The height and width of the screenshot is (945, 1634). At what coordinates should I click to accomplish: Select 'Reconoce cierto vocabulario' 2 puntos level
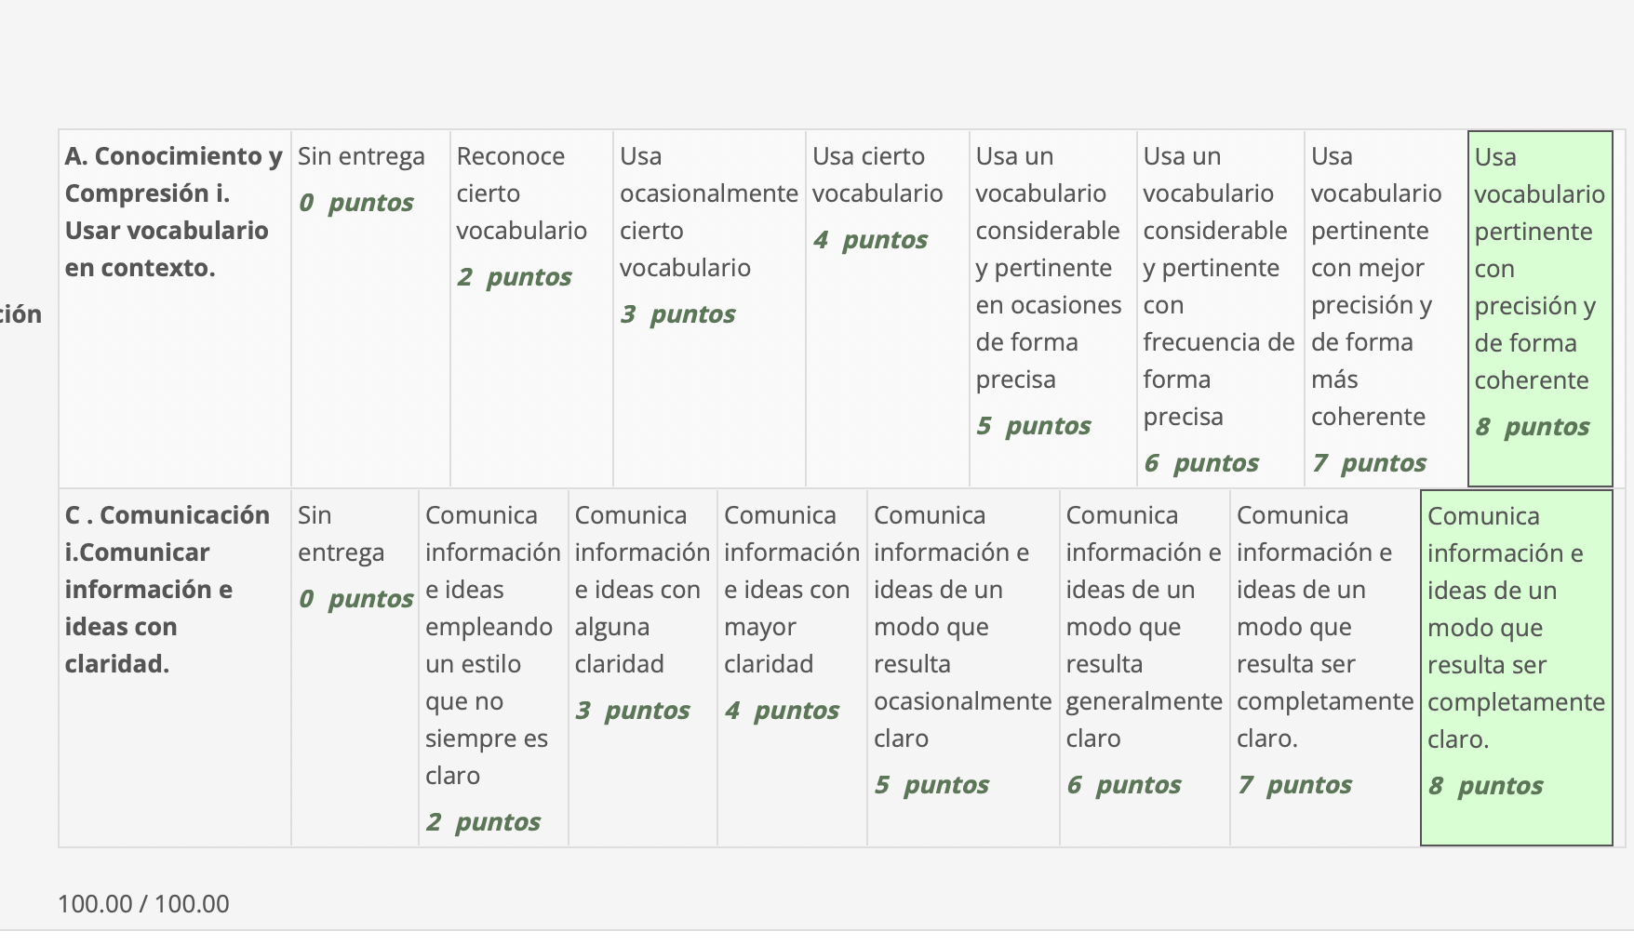[530, 307]
